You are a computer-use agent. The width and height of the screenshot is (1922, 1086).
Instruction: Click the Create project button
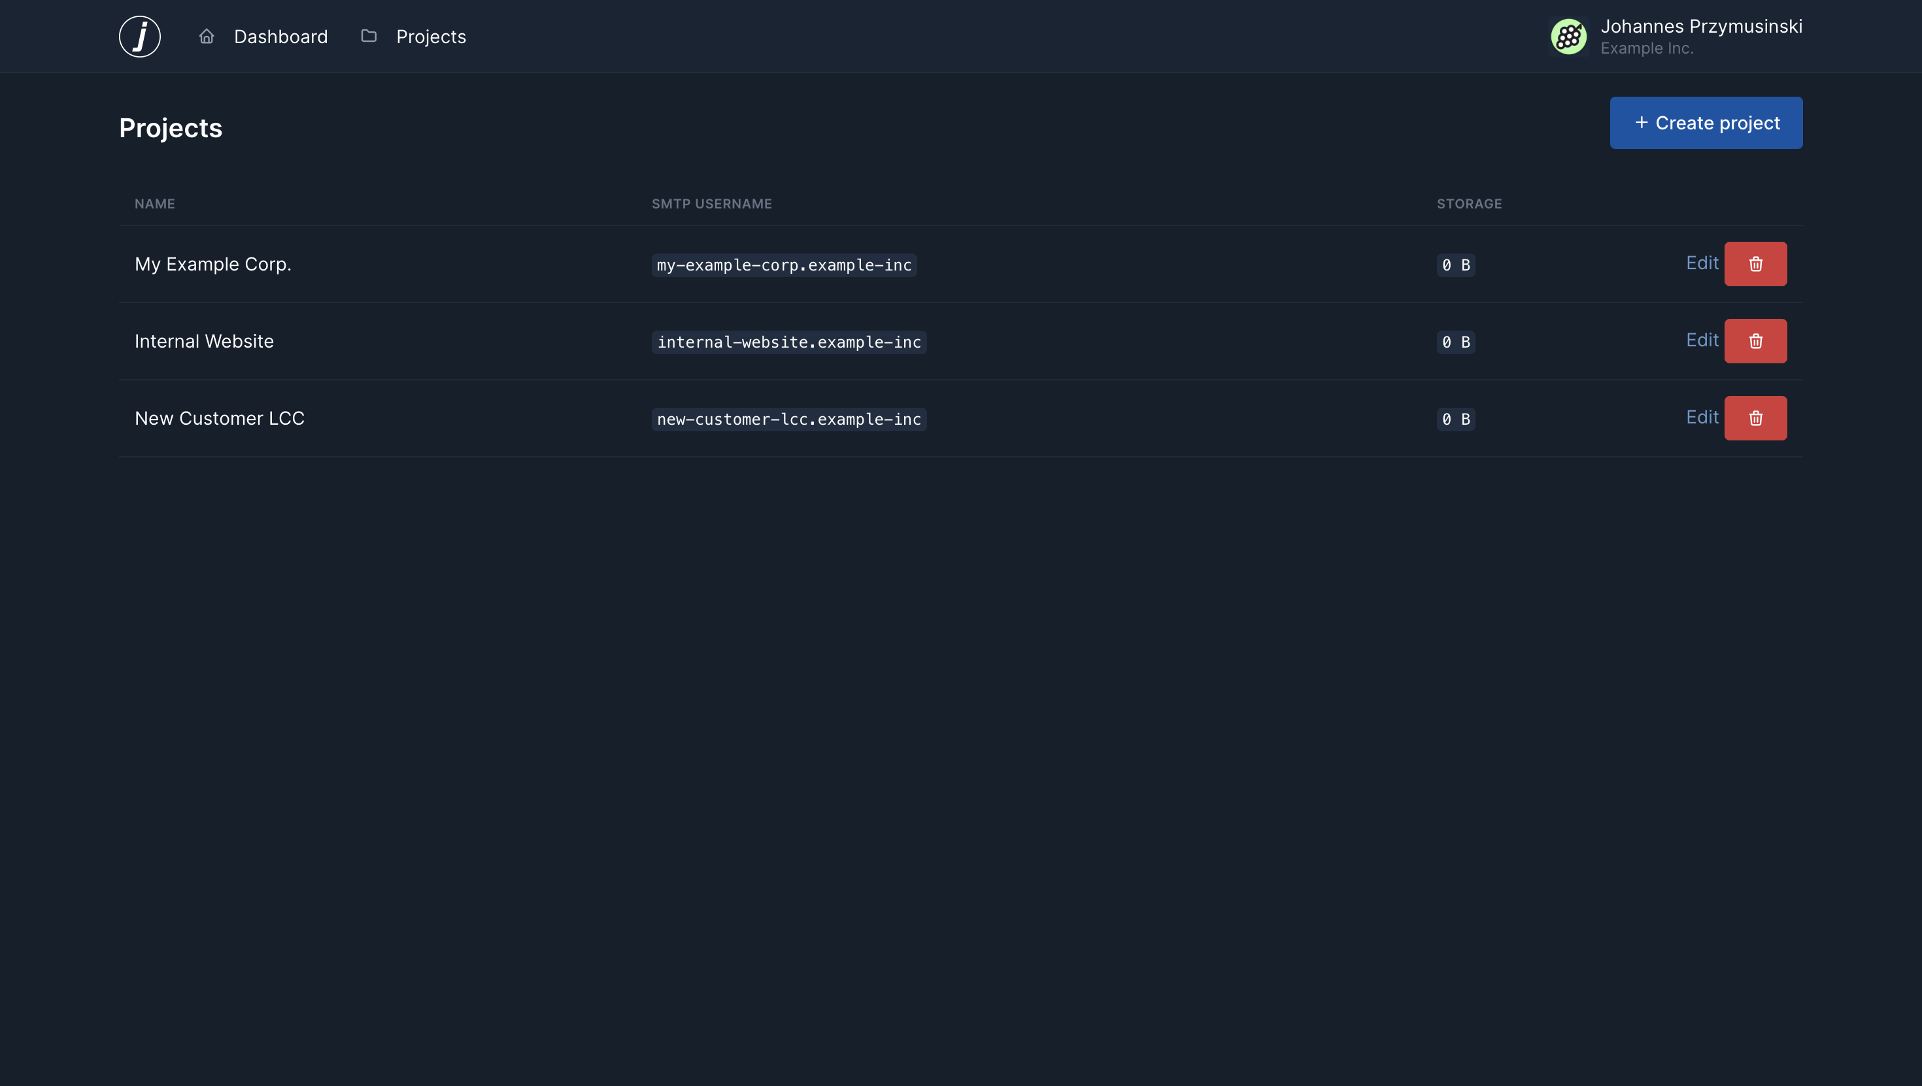tap(1706, 122)
